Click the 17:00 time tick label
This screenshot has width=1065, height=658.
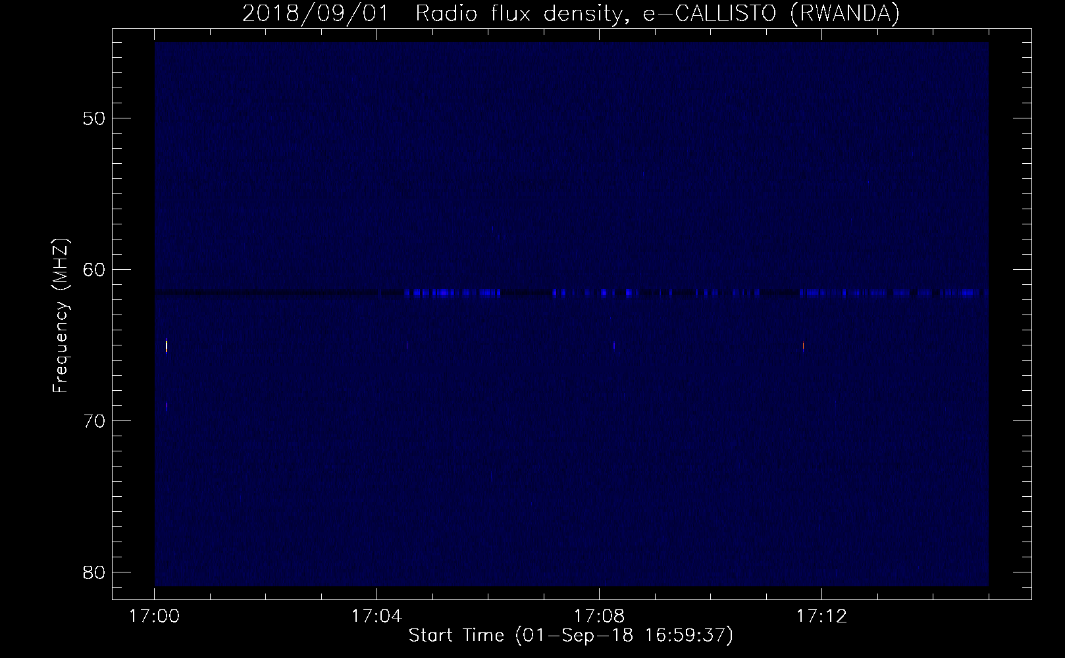coord(154,617)
